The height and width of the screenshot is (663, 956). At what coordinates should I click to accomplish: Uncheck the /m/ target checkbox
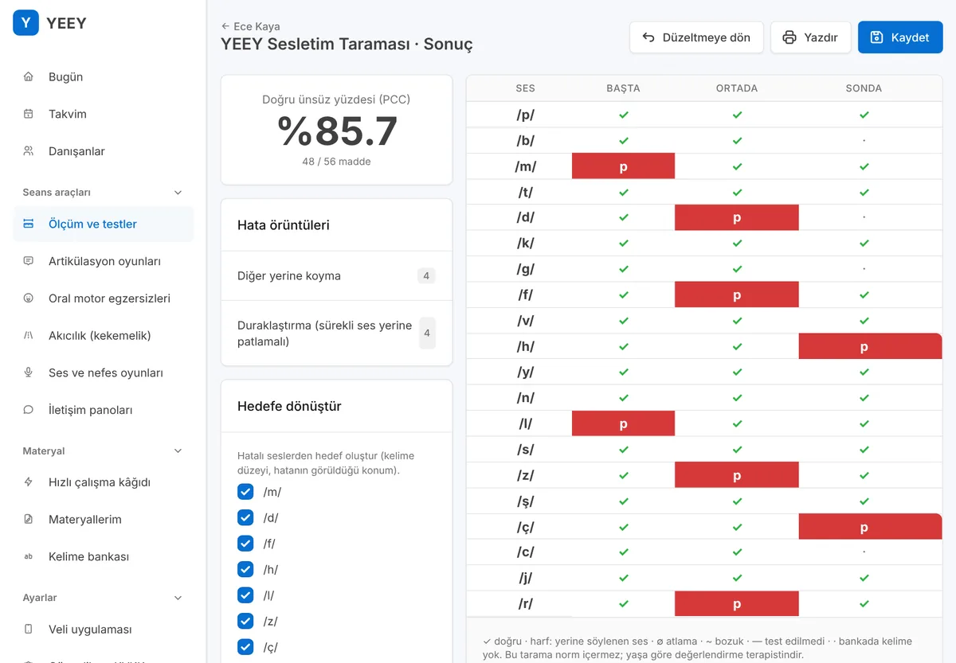tap(245, 492)
